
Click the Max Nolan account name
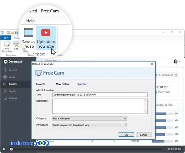point(62,84)
